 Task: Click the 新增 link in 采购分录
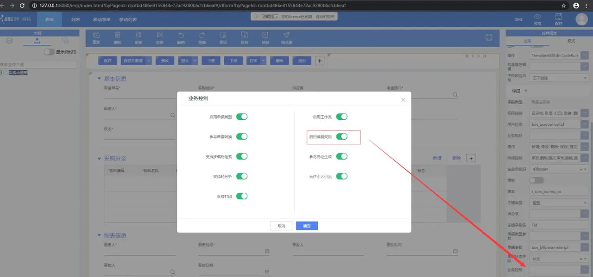point(437,158)
